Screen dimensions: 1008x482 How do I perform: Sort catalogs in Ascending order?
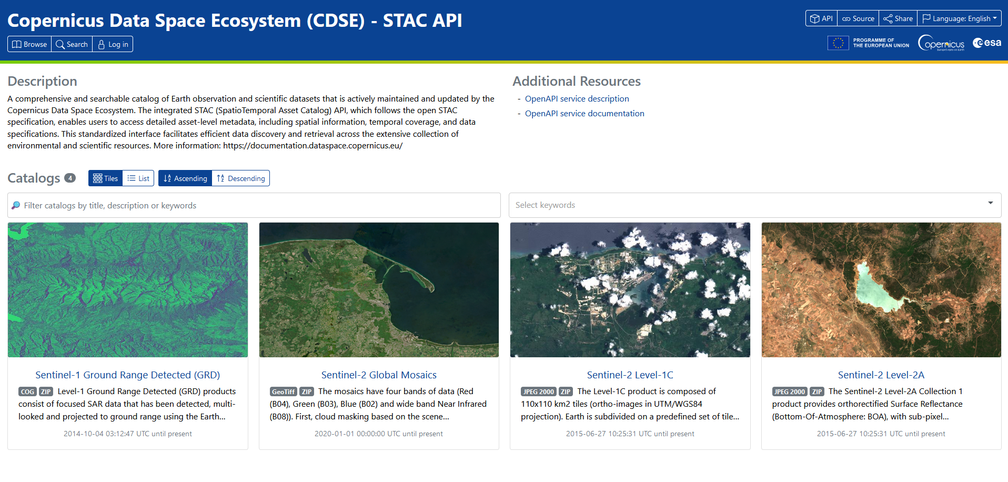(185, 178)
